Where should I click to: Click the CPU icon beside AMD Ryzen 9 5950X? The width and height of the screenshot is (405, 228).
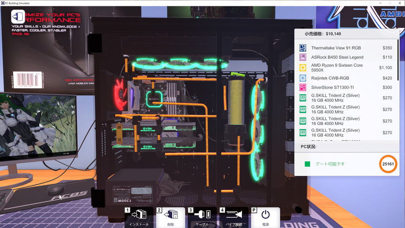(303, 68)
